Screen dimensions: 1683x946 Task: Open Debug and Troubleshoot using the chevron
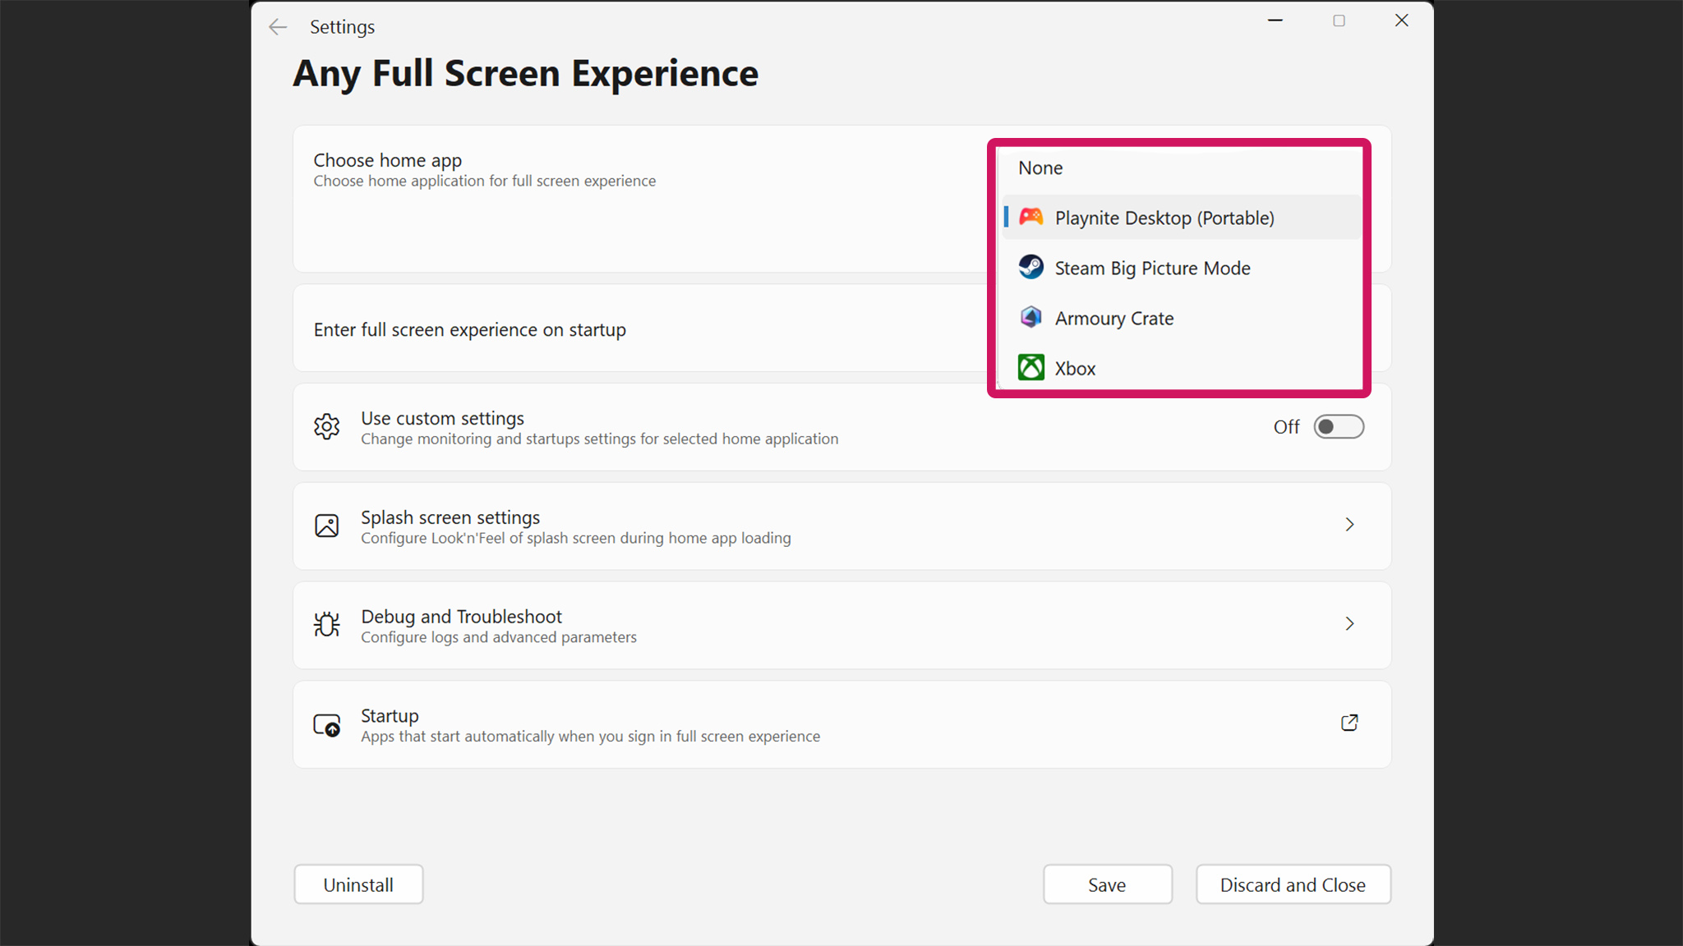1349,623
